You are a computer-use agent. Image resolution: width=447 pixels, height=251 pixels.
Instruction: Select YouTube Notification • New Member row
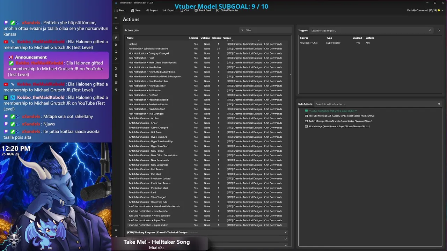206,211
